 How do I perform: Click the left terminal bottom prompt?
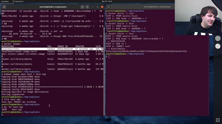2,115
